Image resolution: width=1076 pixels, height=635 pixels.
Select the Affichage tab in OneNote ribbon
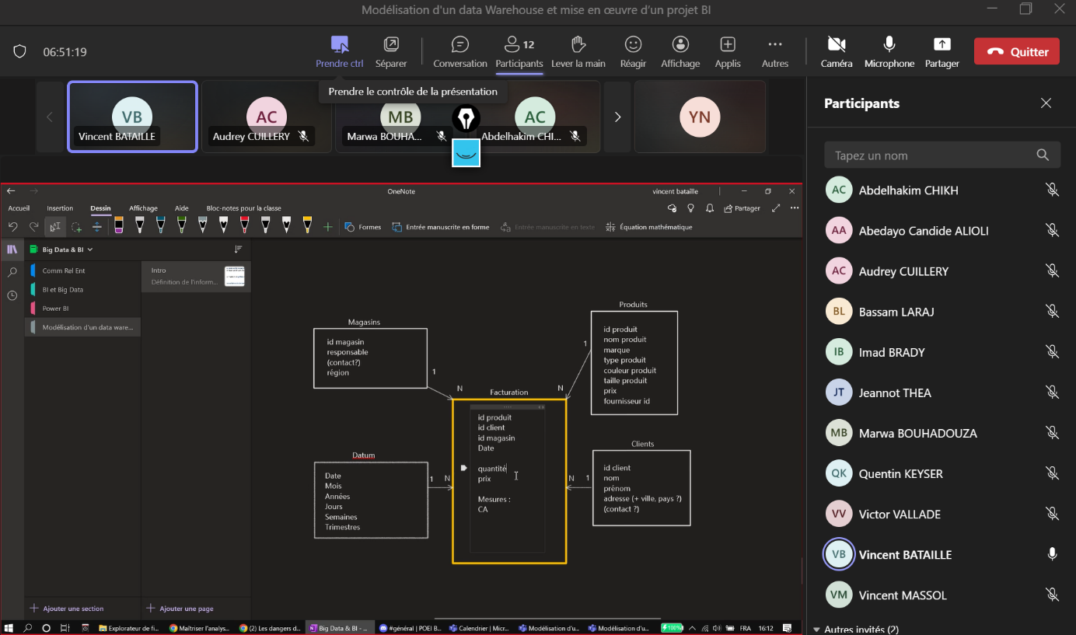(143, 208)
